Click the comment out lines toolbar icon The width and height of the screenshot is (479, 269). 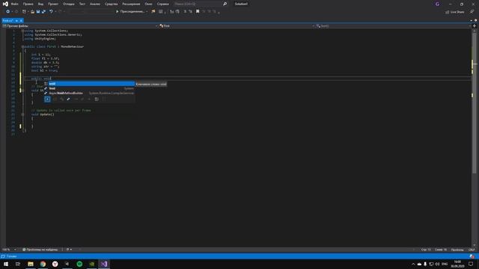[x=185, y=12]
